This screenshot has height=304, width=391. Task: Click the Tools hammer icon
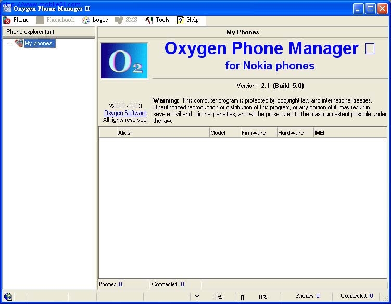tap(149, 20)
